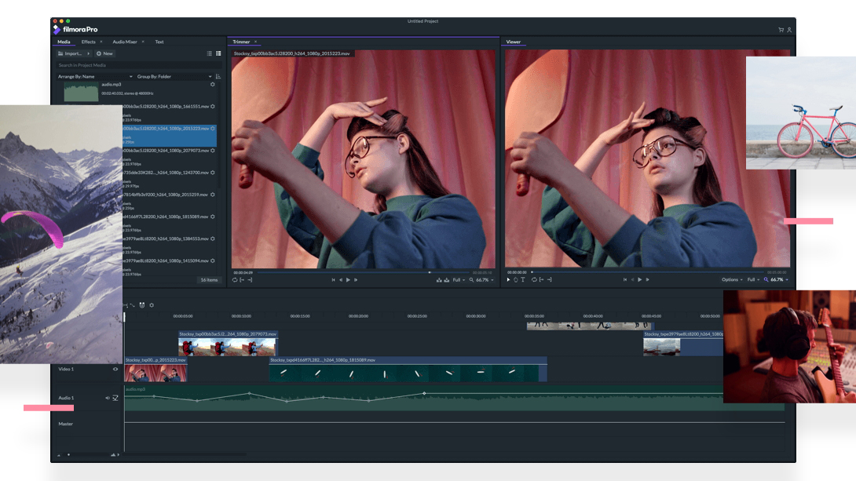Click the Trimmer playback scrub bar
Screen dimensions: 856x481
363,272
